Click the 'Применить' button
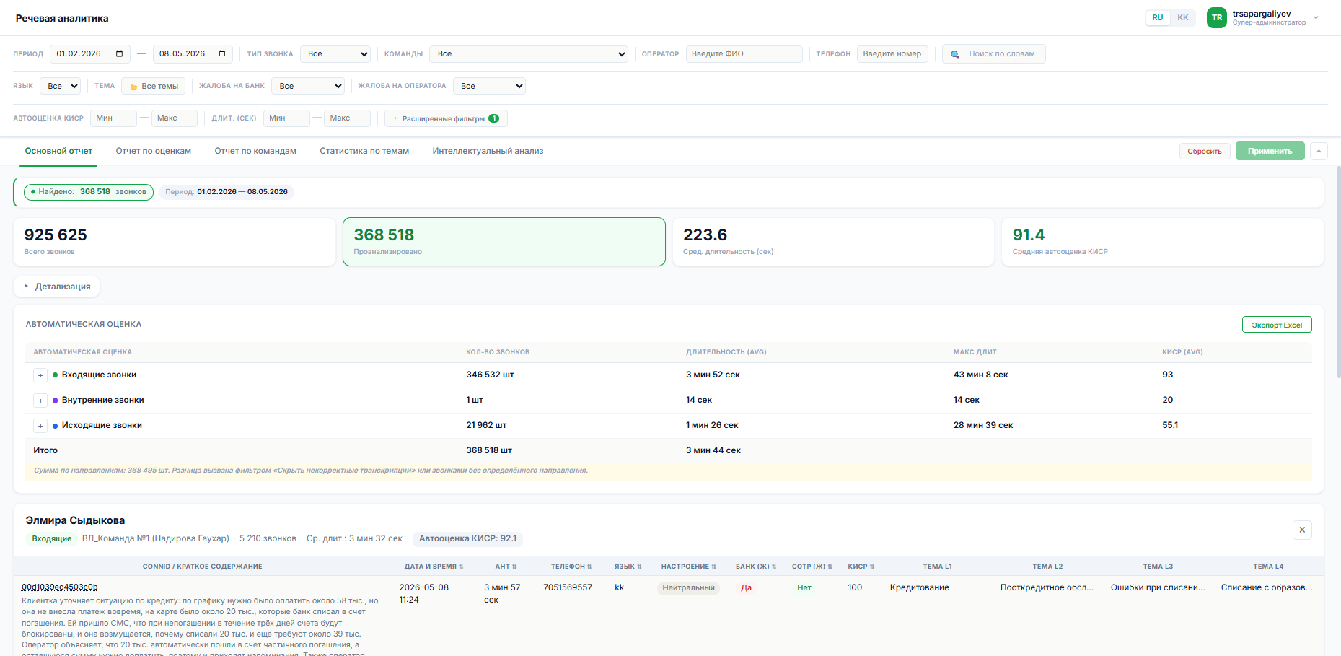Image resolution: width=1341 pixels, height=656 pixels. click(x=1270, y=151)
